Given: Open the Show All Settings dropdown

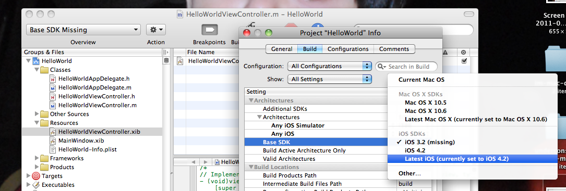Looking at the screenshot, I should pyautogui.click(x=330, y=79).
